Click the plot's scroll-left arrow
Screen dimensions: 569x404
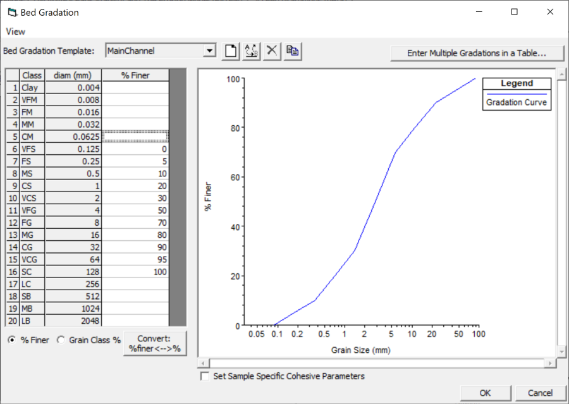pos(203,364)
